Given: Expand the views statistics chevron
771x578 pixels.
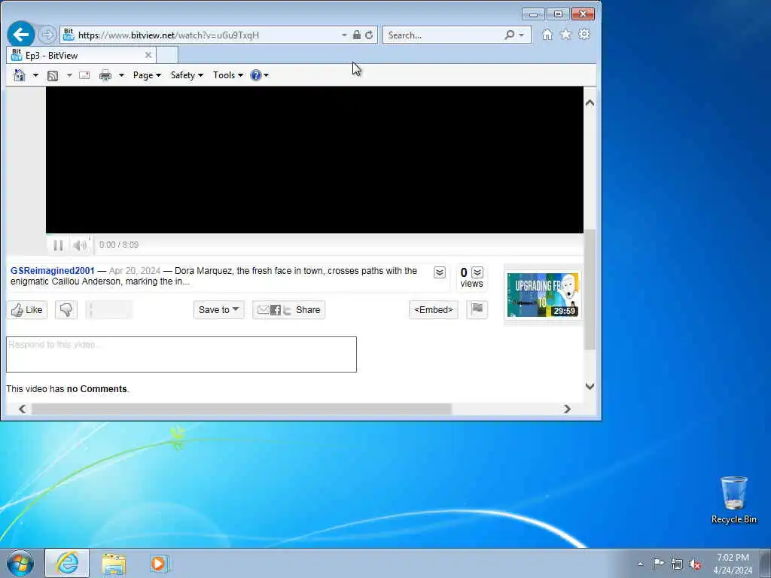Looking at the screenshot, I should coord(477,272).
